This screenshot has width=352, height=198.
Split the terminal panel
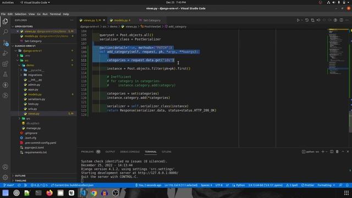click(332, 152)
